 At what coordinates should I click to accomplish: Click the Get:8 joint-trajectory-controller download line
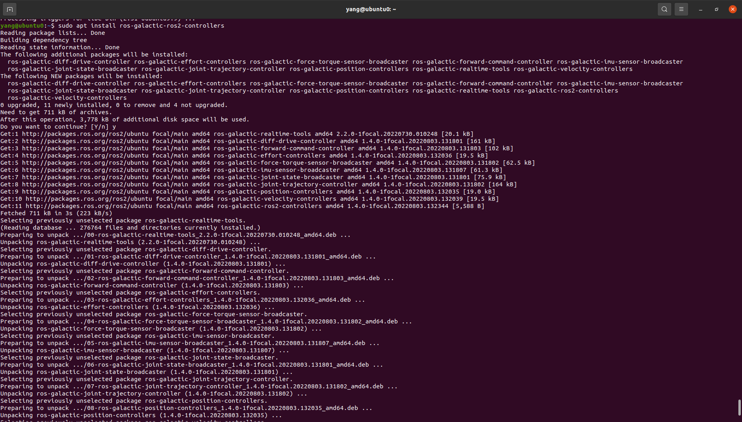click(259, 184)
